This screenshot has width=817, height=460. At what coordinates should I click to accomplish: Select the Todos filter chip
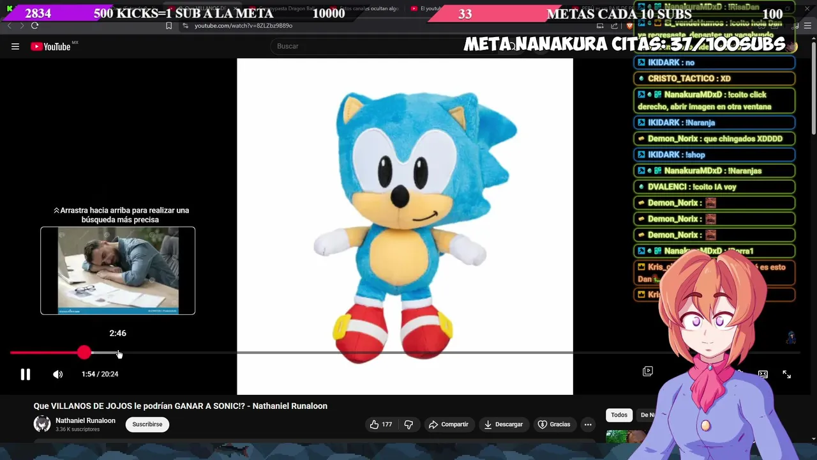[x=619, y=415]
